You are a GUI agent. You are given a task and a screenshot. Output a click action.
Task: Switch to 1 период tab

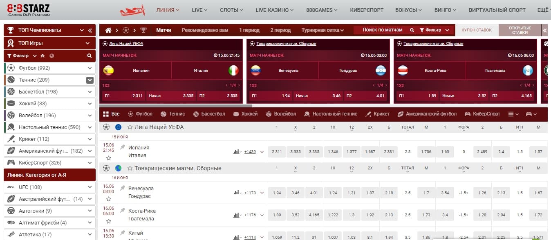click(x=249, y=30)
